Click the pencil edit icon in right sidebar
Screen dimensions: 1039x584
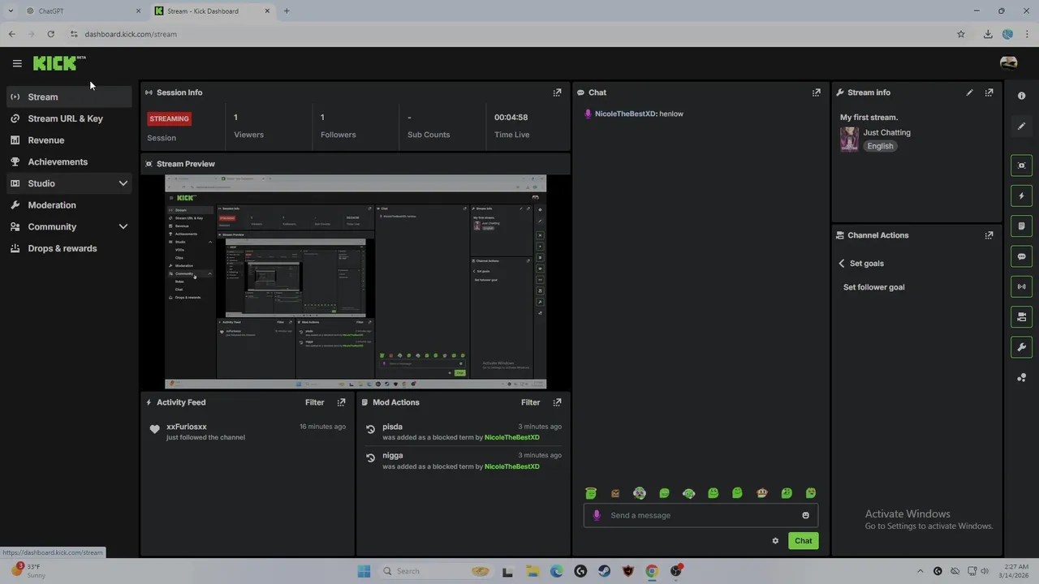pos(1021,126)
